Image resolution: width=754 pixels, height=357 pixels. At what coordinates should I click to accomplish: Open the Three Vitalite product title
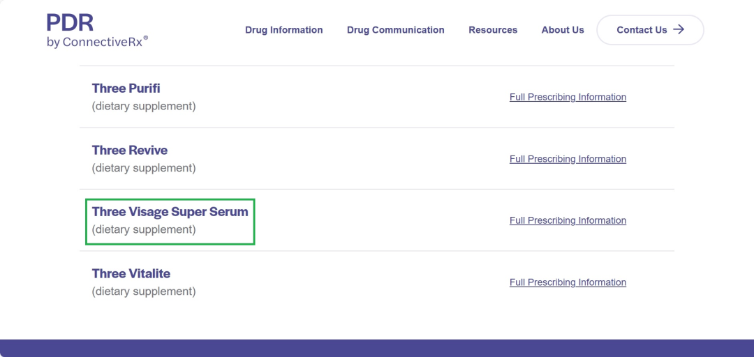[x=131, y=273]
